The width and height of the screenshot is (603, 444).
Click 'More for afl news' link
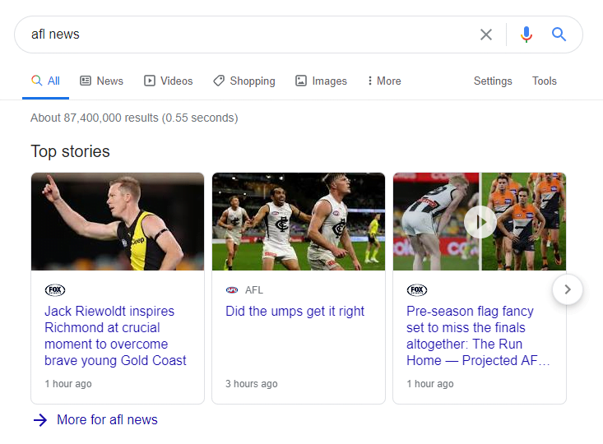tap(107, 420)
